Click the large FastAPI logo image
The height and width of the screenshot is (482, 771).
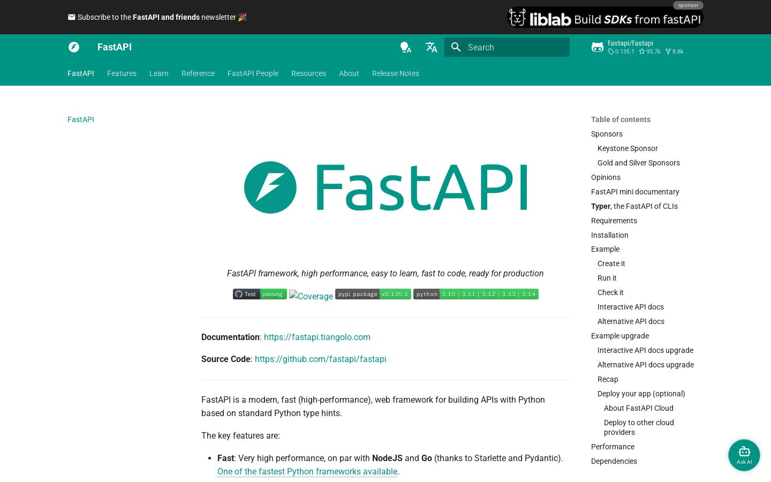pyautogui.click(x=385, y=187)
